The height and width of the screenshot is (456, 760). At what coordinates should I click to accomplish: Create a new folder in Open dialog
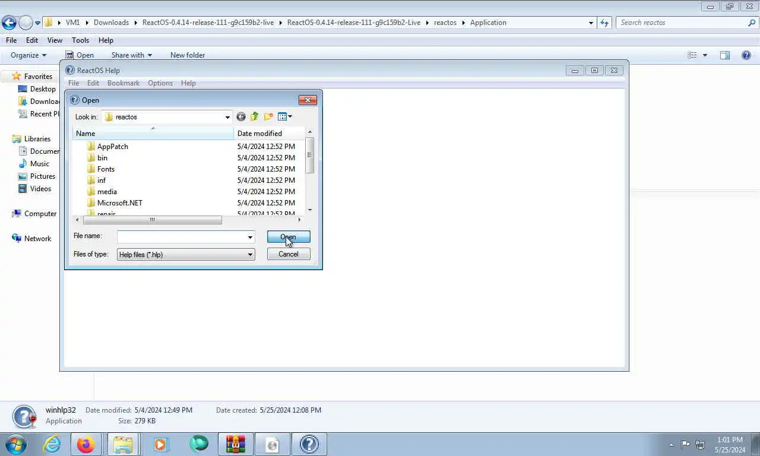(268, 117)
